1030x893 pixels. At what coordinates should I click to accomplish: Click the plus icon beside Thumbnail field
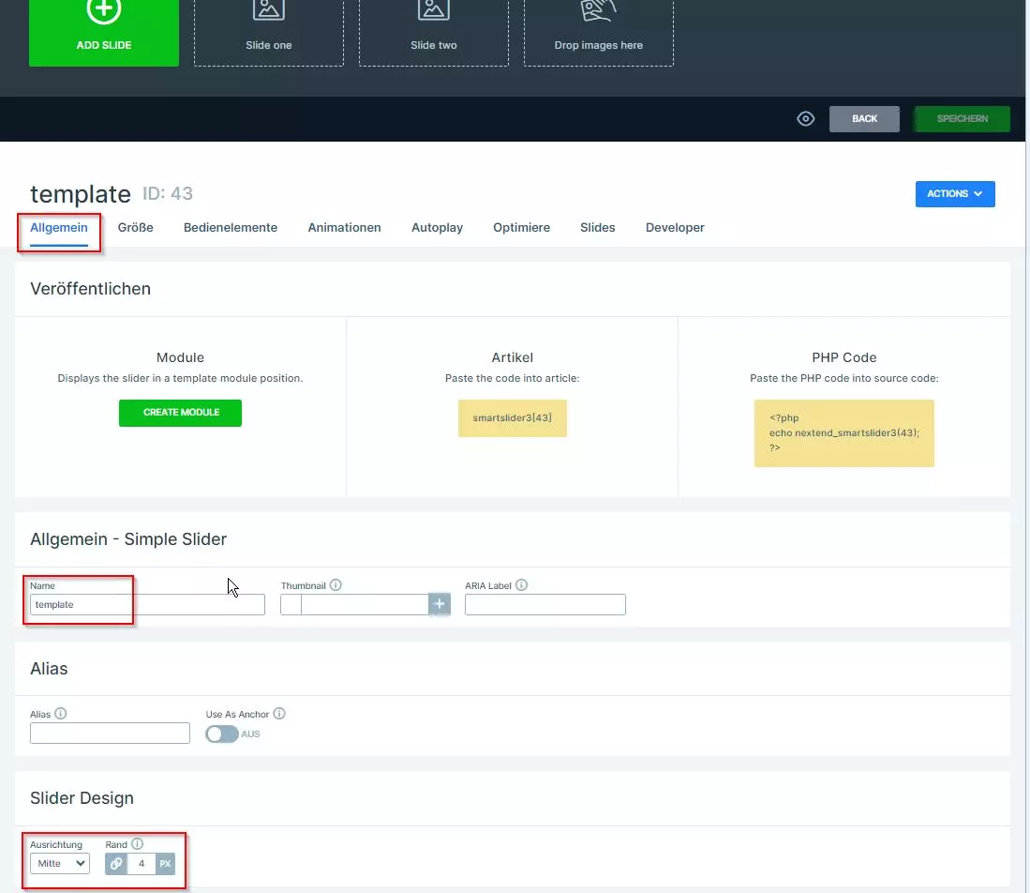(x=440, y=604)
